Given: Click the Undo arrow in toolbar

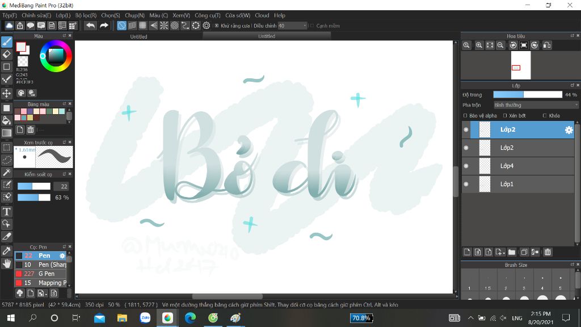Looking at the screenshot, I should point(90,26).
